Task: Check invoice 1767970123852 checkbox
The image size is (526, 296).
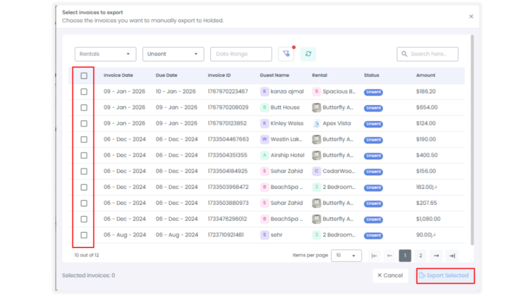Action: click(x=84, y=123)
